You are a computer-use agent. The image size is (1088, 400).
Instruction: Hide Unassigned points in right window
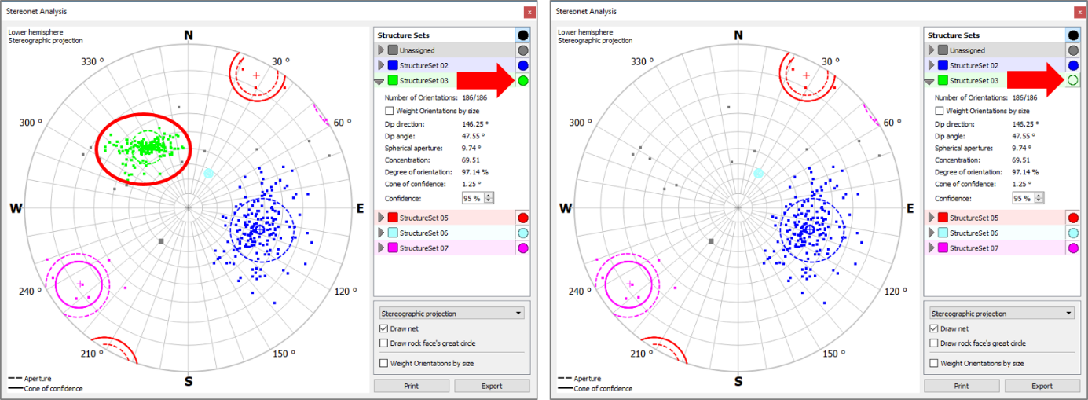pyautogui.click(x=1073, y=50)
